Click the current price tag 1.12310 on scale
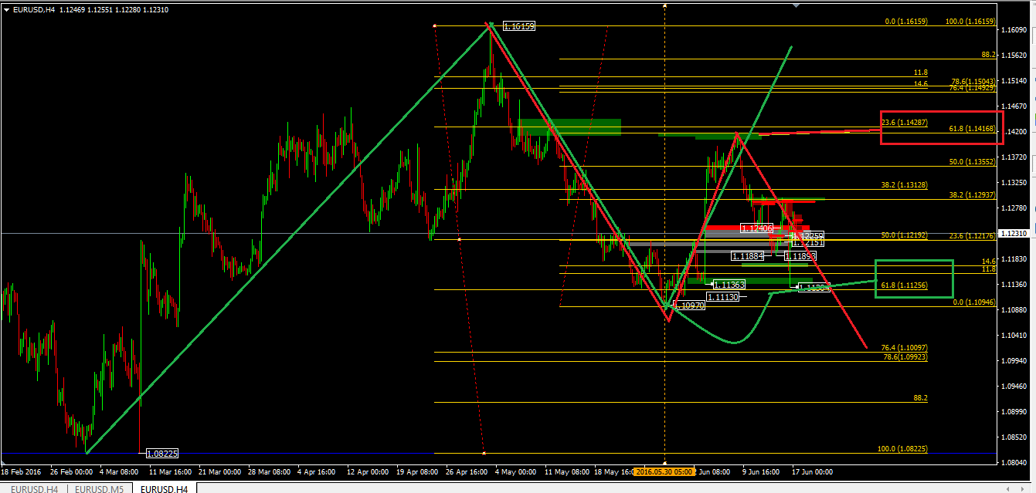The image size is (1036, 493). (x=1016, y=233)
